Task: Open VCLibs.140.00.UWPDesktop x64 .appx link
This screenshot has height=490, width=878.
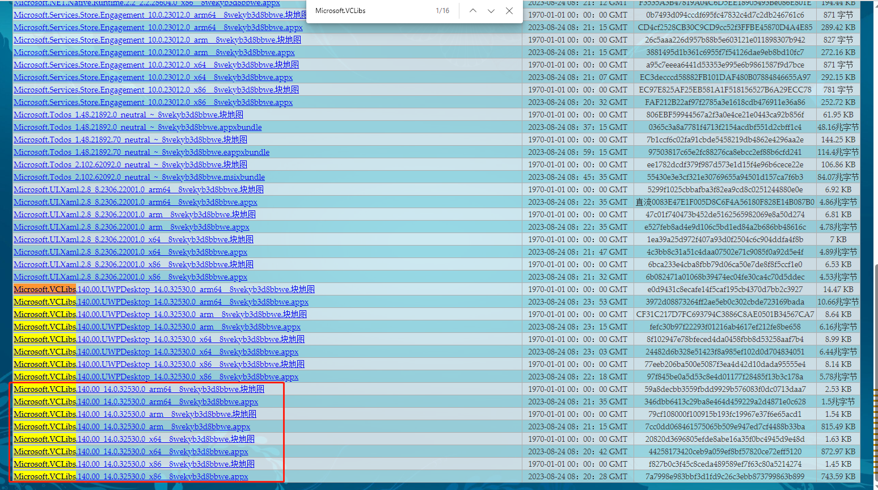Action: (x=156, y=352)
